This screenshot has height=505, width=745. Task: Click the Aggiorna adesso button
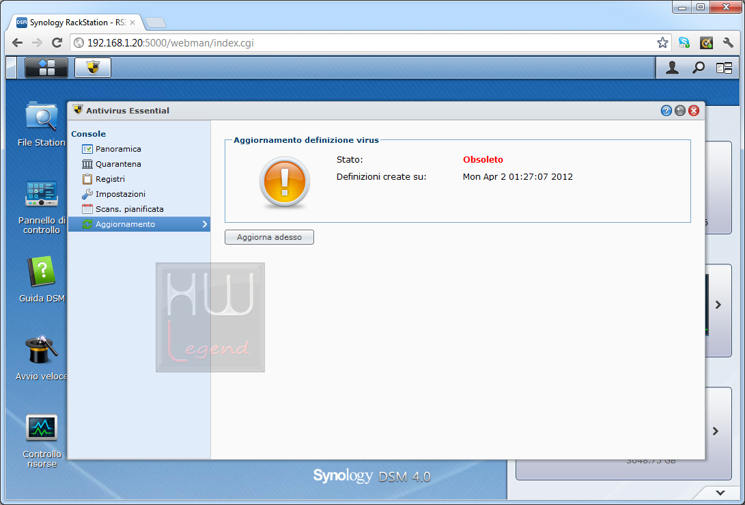tap(270, 237)
